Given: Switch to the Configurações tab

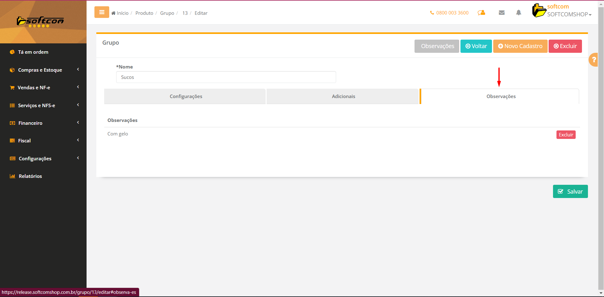Looking at the screenshot, I should (x=186, y=96).
